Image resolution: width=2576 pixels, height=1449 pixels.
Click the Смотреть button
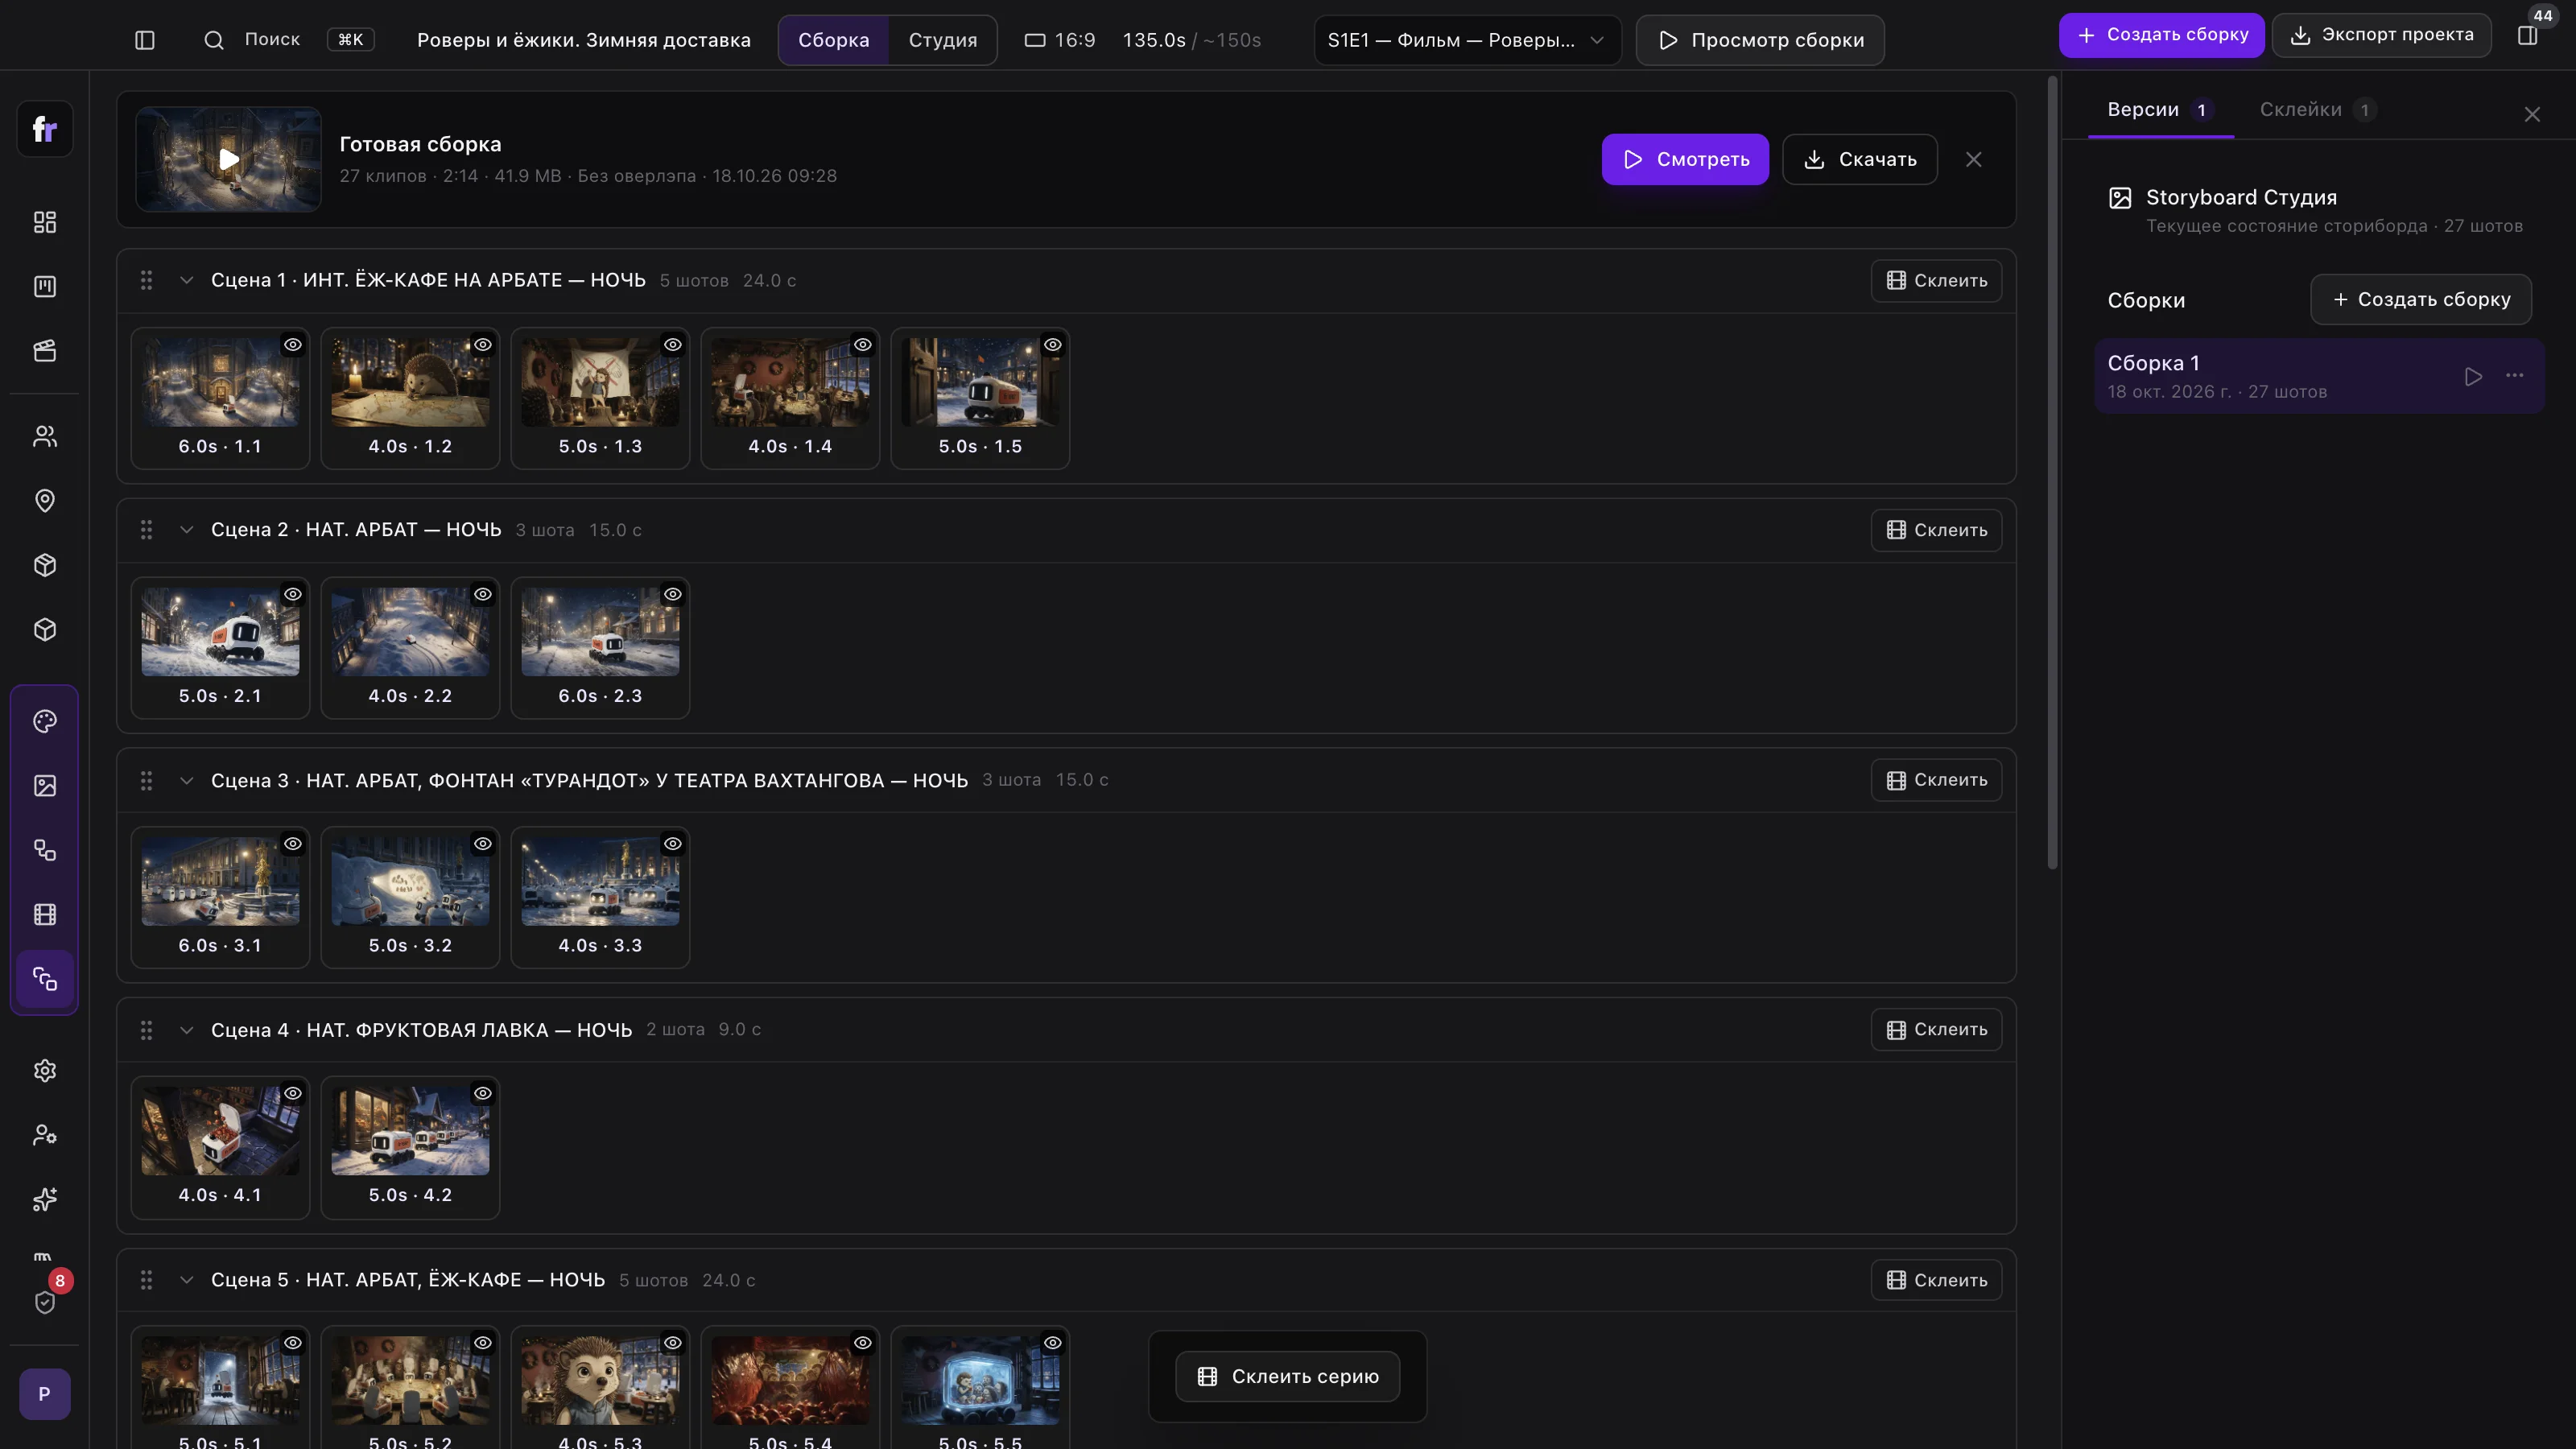(1685, 159)
